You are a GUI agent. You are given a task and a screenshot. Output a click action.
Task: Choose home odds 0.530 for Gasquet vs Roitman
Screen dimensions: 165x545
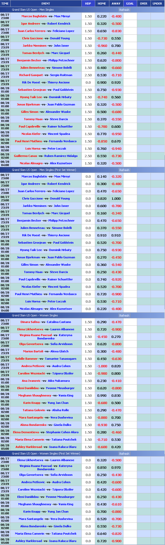pyautogui.click(x=102, y=75)
